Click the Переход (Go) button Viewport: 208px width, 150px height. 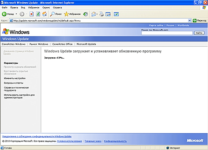199,21
